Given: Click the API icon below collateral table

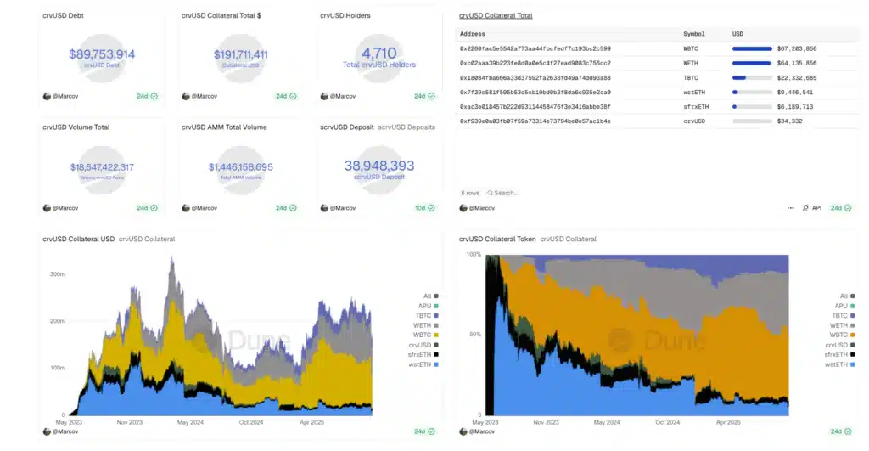Looking at the screenshot, I should click(x=812, y=208).
